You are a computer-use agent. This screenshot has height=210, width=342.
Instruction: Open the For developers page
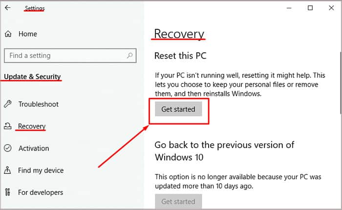(40, 192)
